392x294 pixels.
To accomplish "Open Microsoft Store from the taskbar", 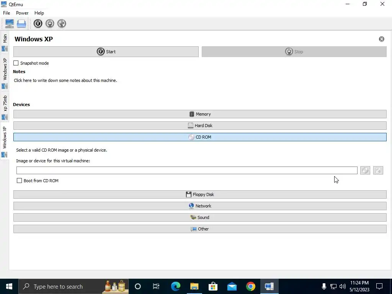I will point(213,286).
